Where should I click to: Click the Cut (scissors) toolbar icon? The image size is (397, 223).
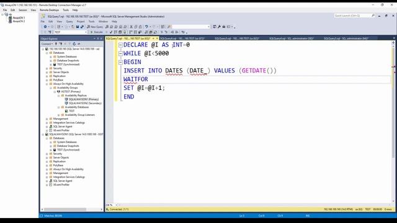click(x=131, y=27)
